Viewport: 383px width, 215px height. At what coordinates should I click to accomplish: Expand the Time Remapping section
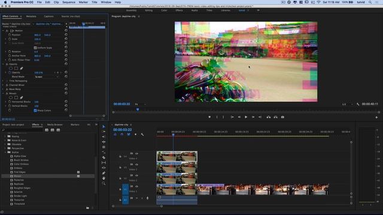pos(3,81)
